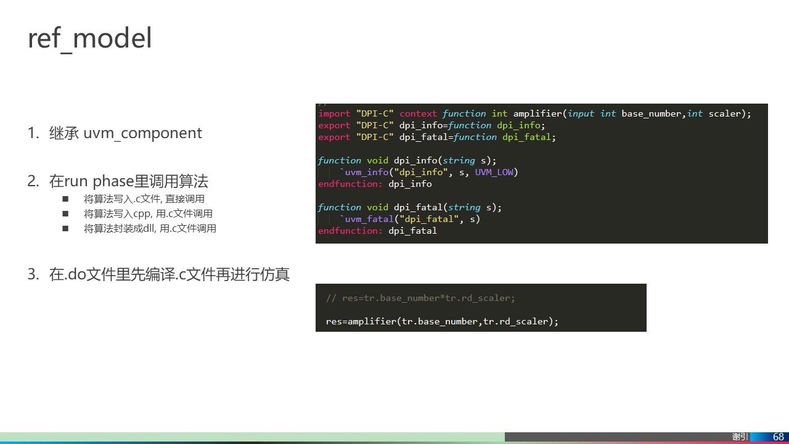Select the commented res=tr.base_number line
The width and height of the screenshot is (789, 444).
coord(420,298)
